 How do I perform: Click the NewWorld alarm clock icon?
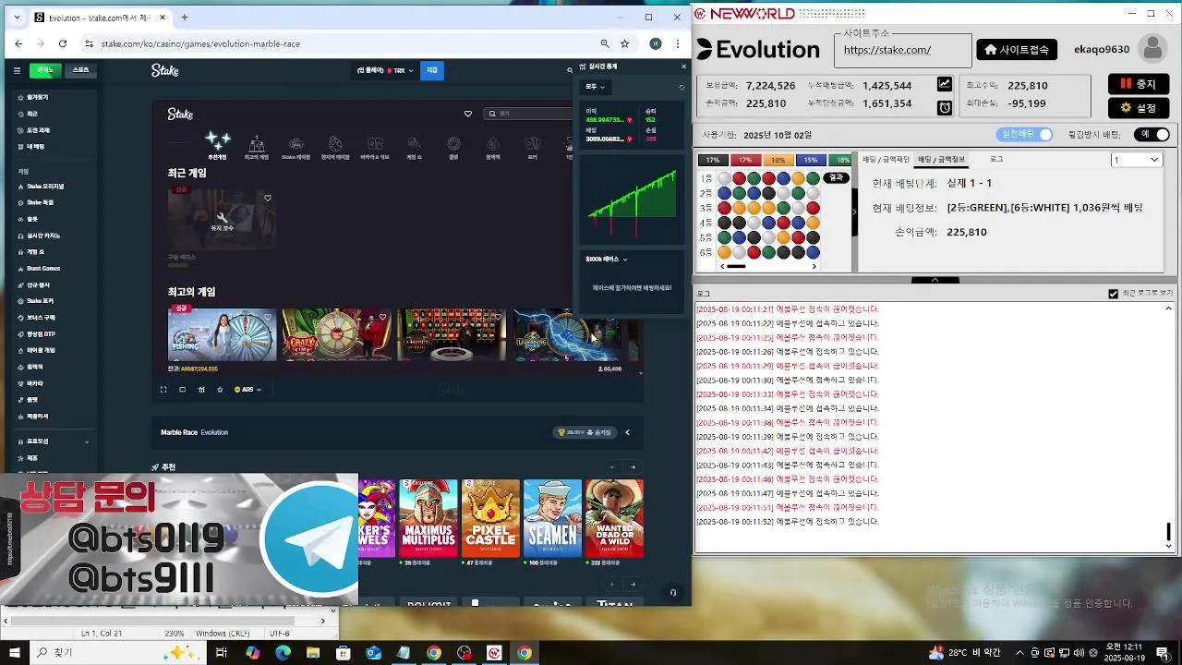pos(945,107)
